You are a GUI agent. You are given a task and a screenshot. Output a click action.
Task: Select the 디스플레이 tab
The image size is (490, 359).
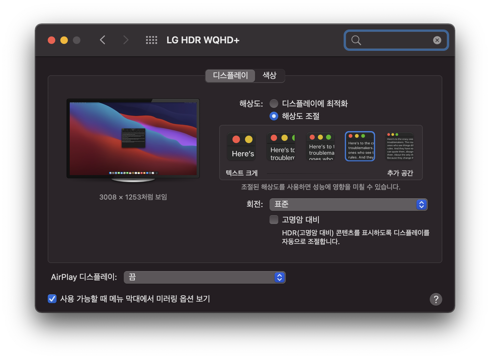(230, 76)
